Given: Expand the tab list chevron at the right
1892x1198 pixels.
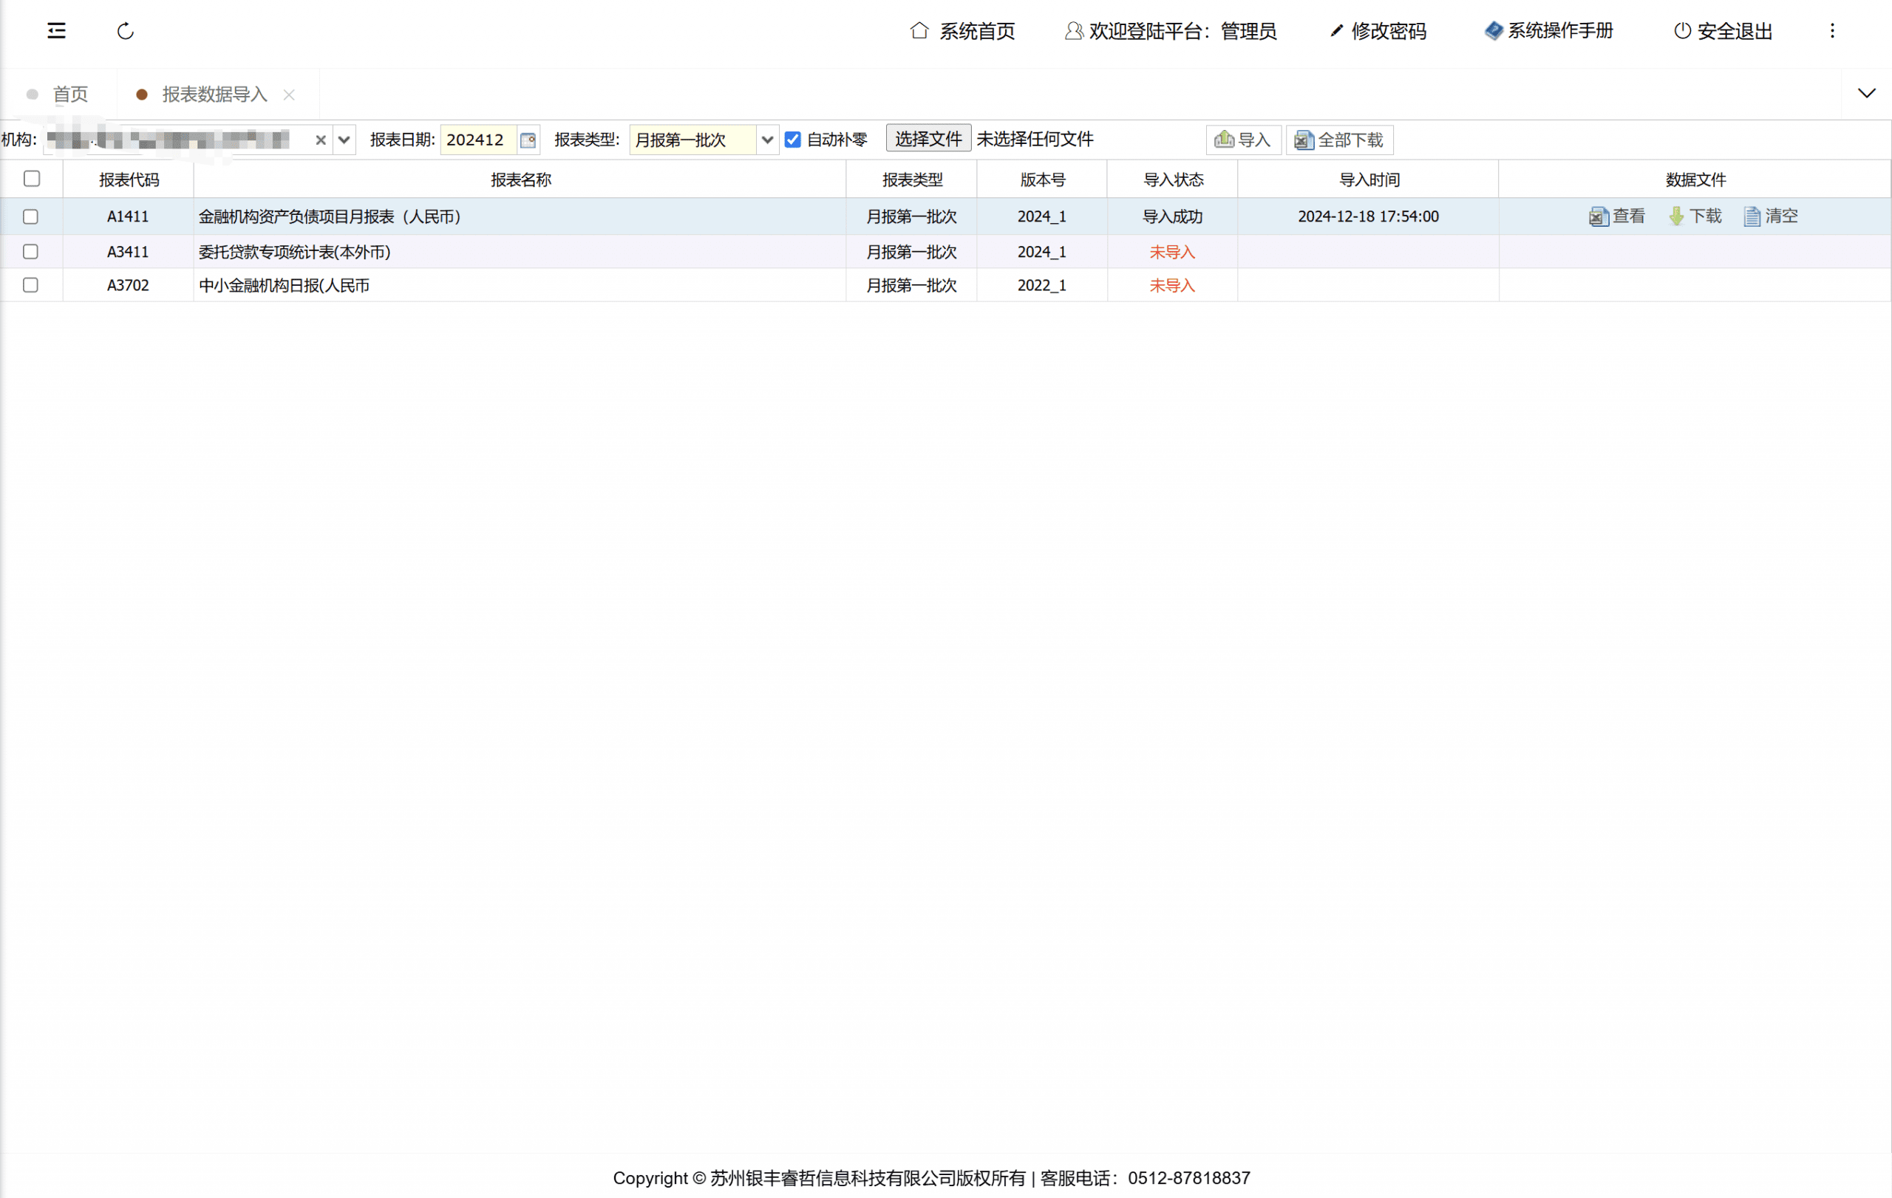Looking at the screenshot, I should click(1866, 93).
